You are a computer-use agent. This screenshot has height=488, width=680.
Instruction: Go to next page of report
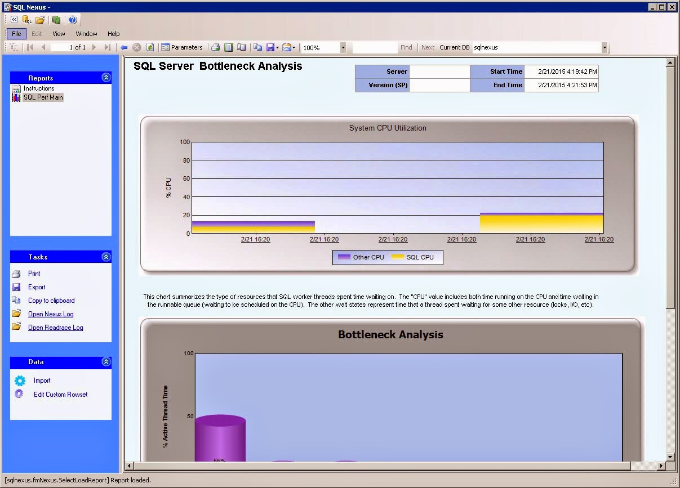pyautogui.click(x=94, y=48)
